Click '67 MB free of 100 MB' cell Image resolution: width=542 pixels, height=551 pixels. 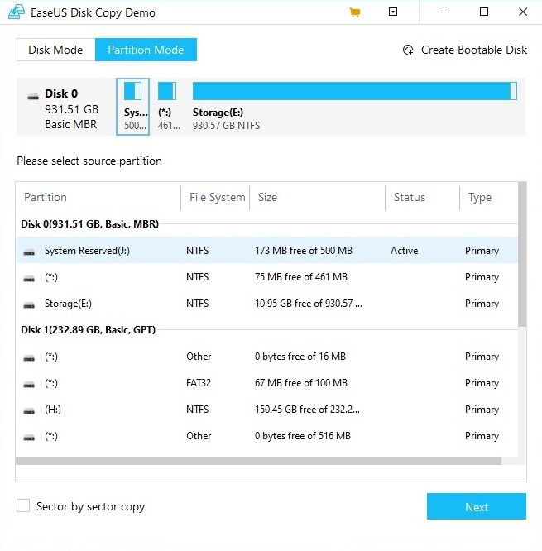[301, 383]
